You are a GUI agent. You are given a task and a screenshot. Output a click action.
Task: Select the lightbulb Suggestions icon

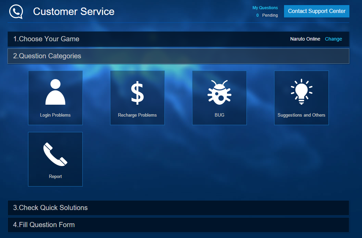[301, 91]
